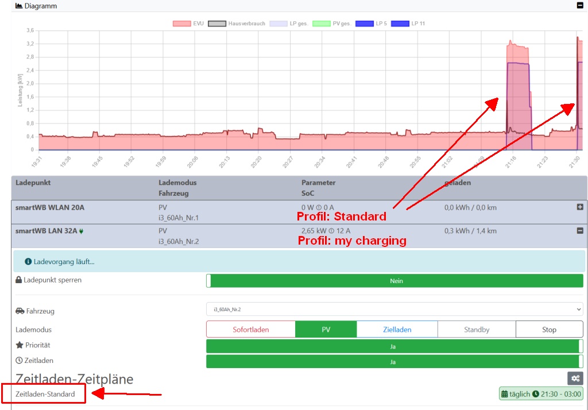Viewport: 588px width, 410px height.
Task: Toggle PV ges. legend swatch
Action: 322,24
